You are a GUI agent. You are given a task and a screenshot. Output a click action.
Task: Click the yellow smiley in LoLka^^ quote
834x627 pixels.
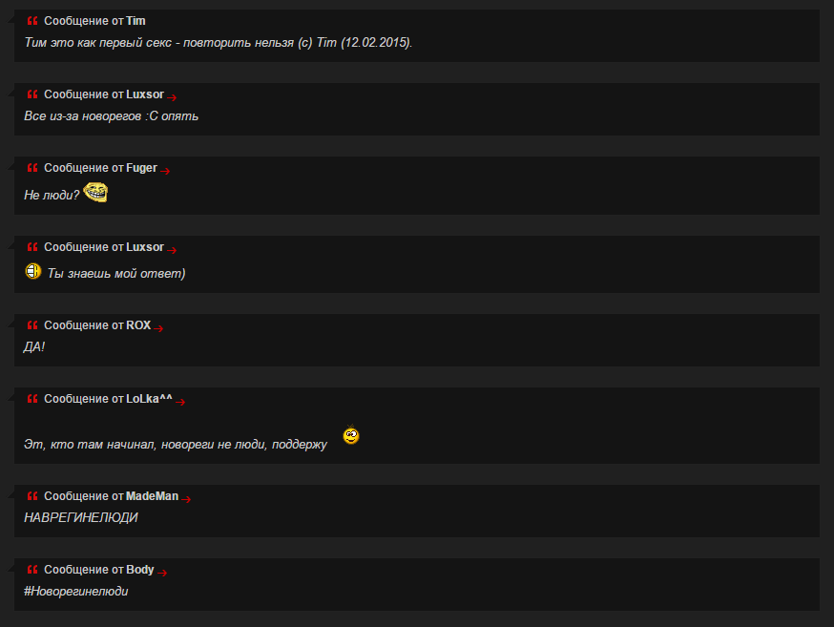[351, 435]
